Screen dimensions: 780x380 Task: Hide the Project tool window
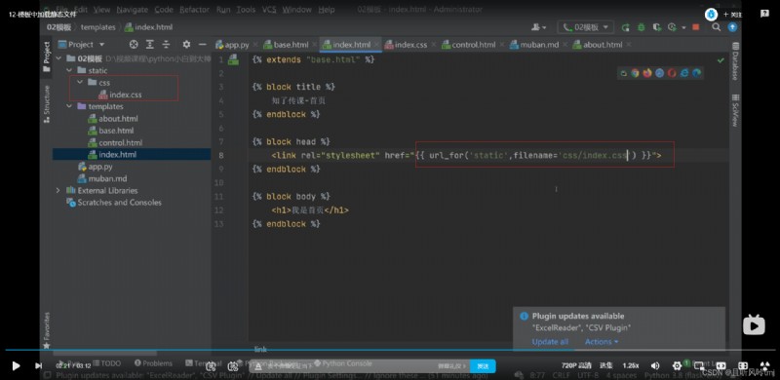pyautogui.click(x=202, y=44)
